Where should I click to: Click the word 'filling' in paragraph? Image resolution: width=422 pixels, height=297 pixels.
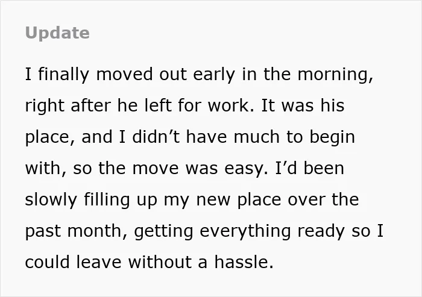tap(107, 200)
